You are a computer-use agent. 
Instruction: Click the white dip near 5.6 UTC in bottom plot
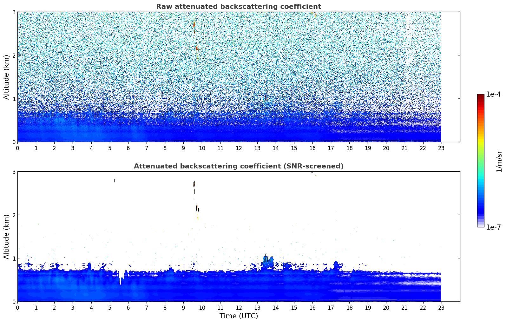pos(121,278)
